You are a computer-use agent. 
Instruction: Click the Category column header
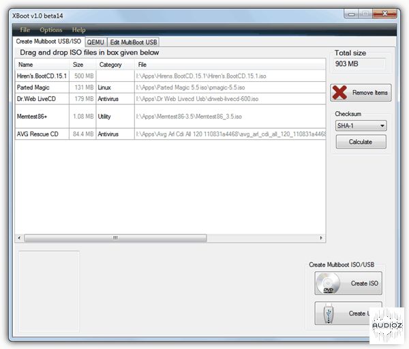pyautogui.click(x=115, y=65)
